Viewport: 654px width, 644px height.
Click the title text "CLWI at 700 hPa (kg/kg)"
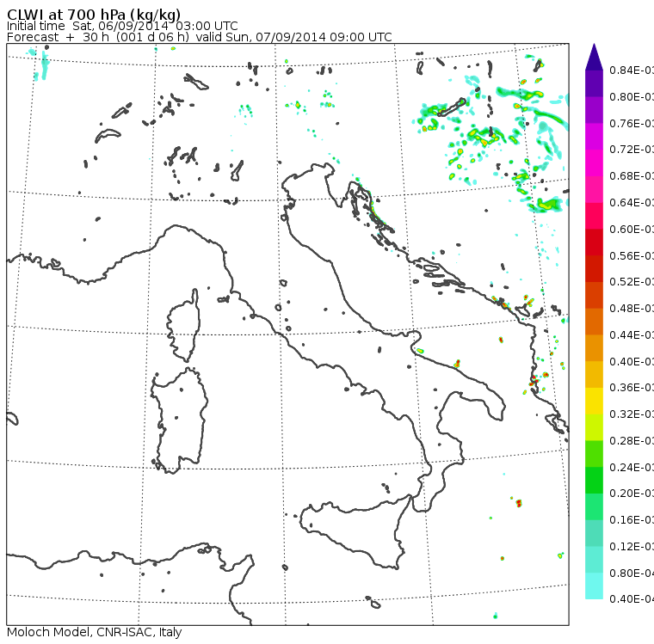tap(94, 15)
